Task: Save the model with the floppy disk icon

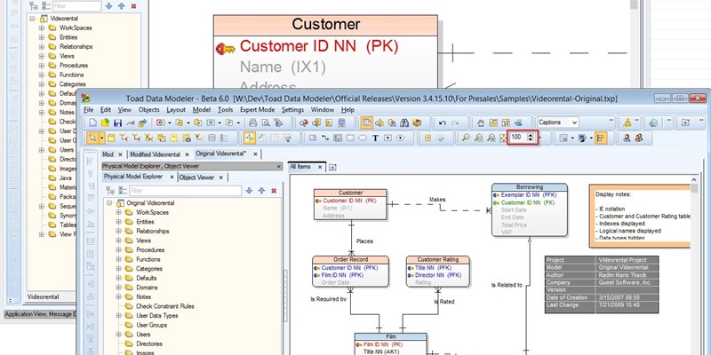Action: [x=118, y=122]
